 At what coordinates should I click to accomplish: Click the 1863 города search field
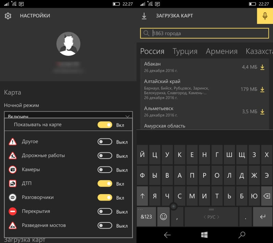pyautogui.click(x=204, y=33)
